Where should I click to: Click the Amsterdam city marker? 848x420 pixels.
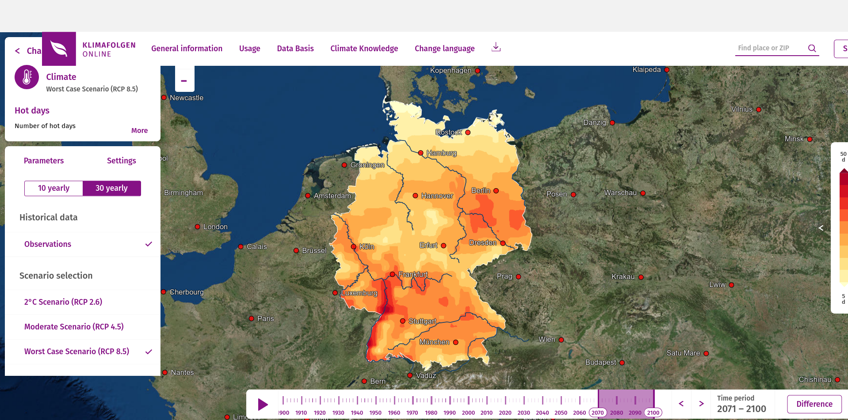click(308, 196)
